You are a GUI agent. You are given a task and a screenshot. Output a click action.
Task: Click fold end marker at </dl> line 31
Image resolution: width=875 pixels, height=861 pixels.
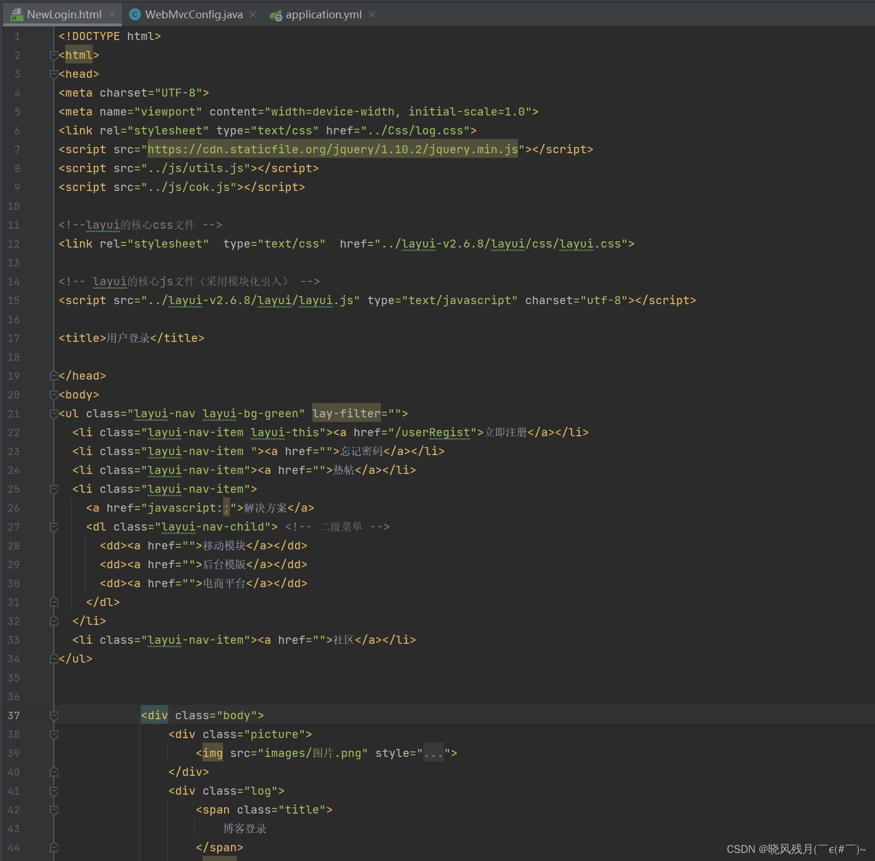[x=54, y=603]
